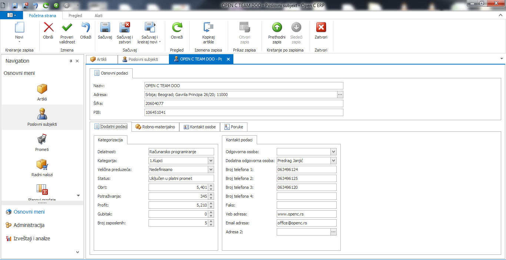Click the Naziv input field
The height and width of the screenshot is (260, 506).
(x=244, y=86)
